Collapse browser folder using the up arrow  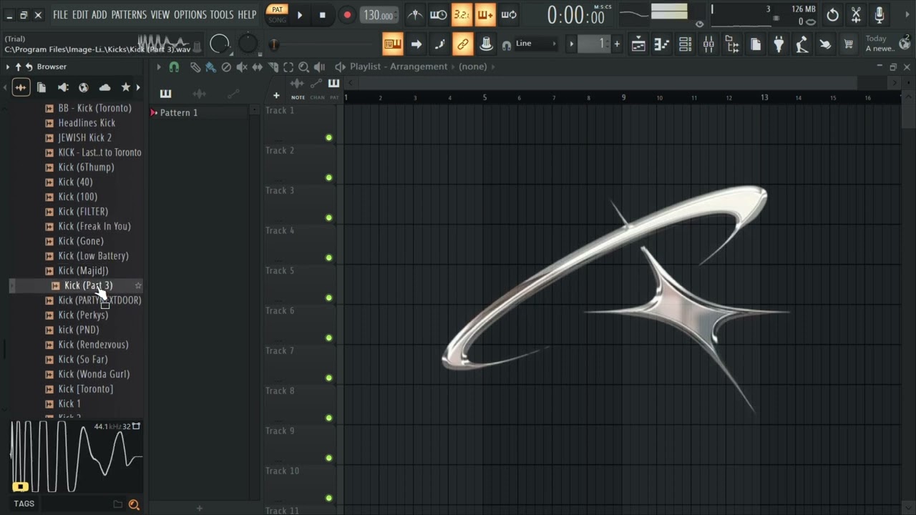[19, 67]
